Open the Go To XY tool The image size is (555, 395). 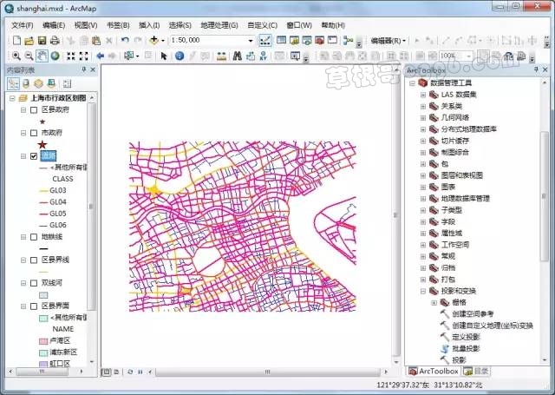[x=263, y=56]
